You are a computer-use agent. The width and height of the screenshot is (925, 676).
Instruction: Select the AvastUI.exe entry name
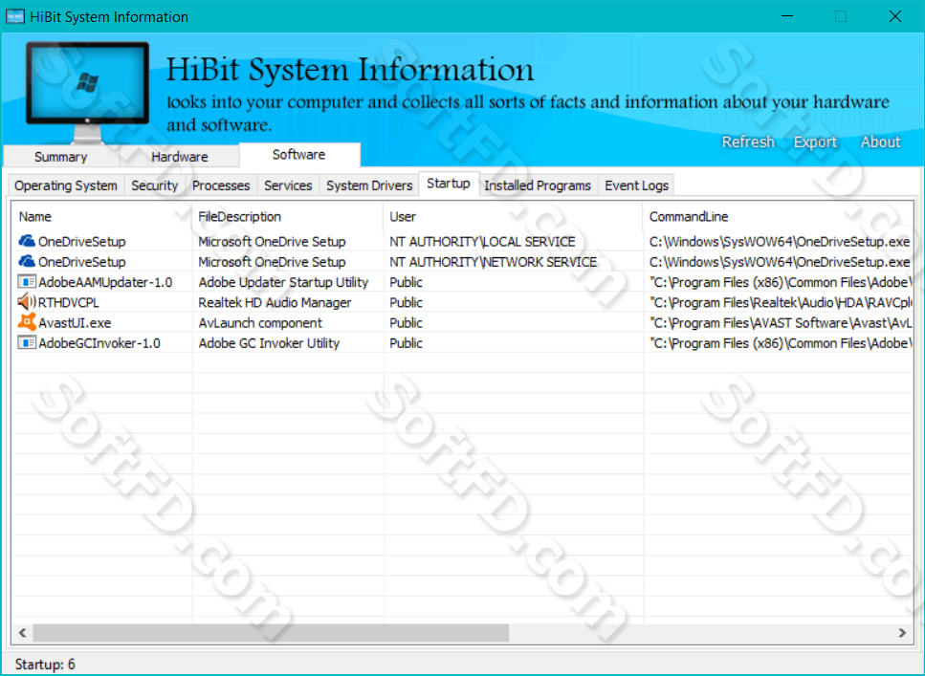tap(75, 322)
